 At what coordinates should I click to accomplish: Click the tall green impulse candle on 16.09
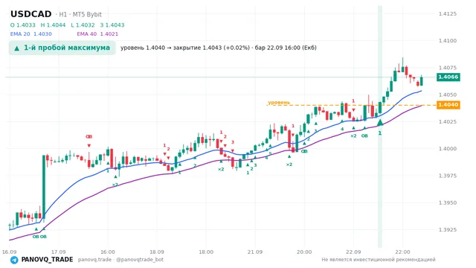pos(44,187)
